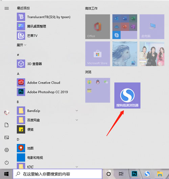Open the Settings gear icon

click(x=6, y=150)
